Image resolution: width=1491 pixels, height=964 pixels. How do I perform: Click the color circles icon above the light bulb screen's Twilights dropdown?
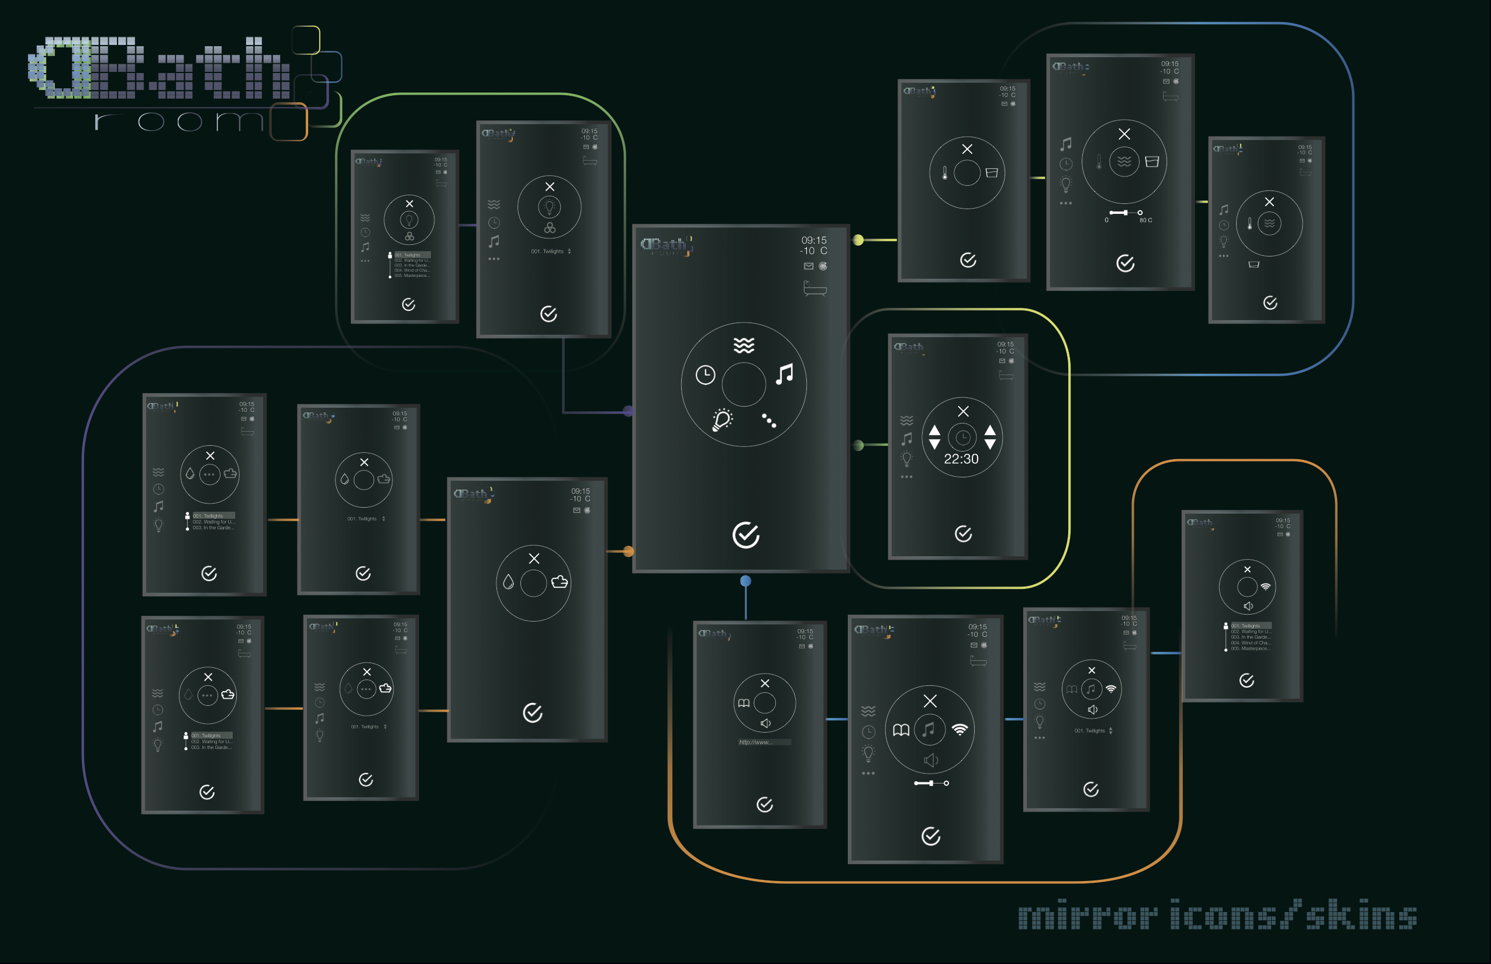(x=550, y=228)
